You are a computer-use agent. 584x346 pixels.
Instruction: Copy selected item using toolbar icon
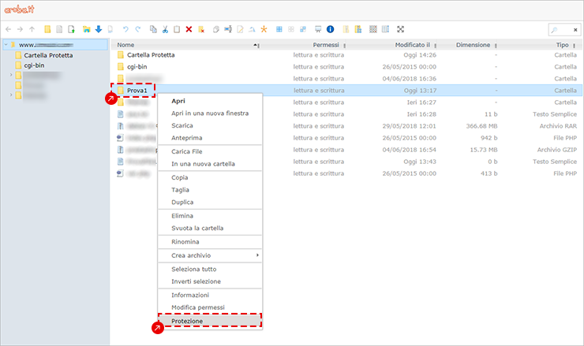(x=153, y=29)
